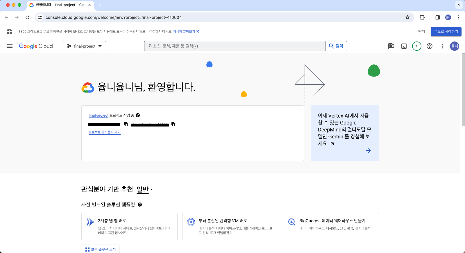
Task: Activate Cloud Shell terminal icon
Action: pyautogui.click(x=404, y=46)
